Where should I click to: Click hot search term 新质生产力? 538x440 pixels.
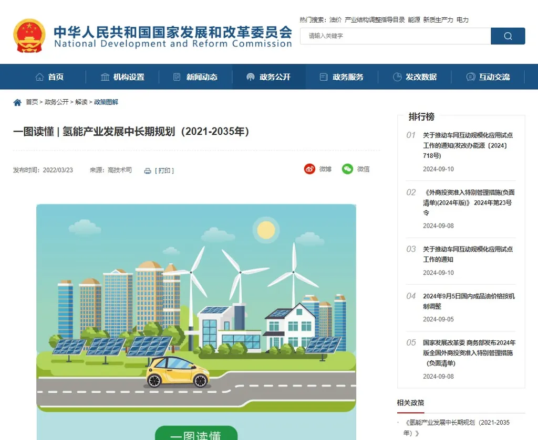pyautogui.click(x=438, y=20)
